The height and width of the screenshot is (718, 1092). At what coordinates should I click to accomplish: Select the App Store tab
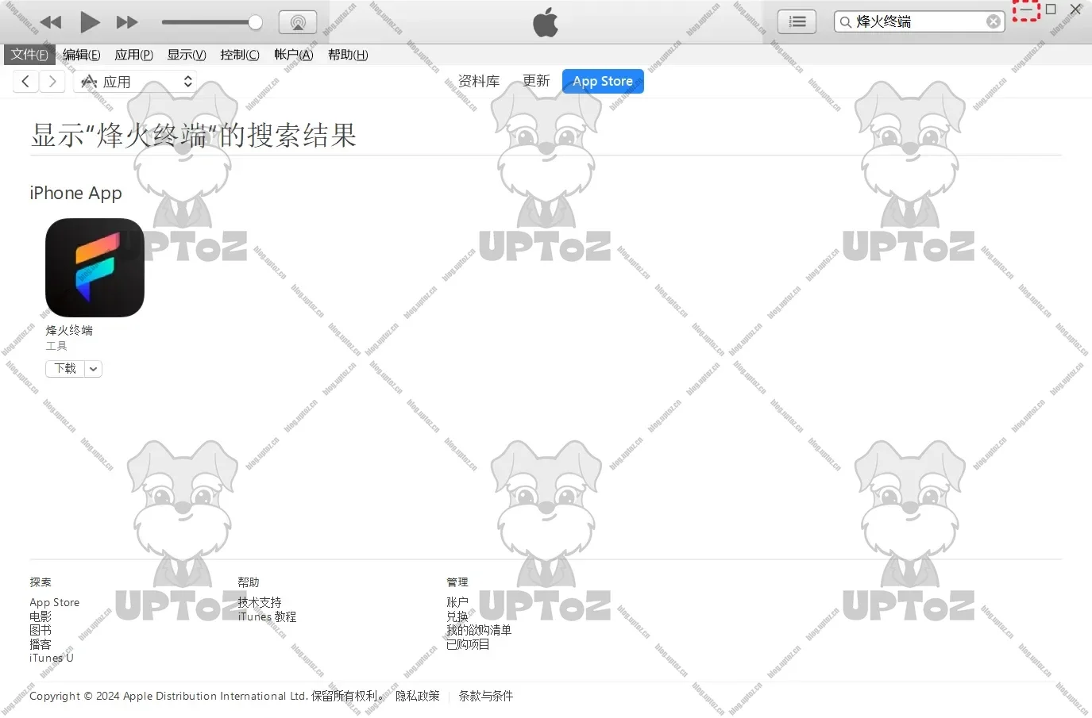[x=603, y=81]
